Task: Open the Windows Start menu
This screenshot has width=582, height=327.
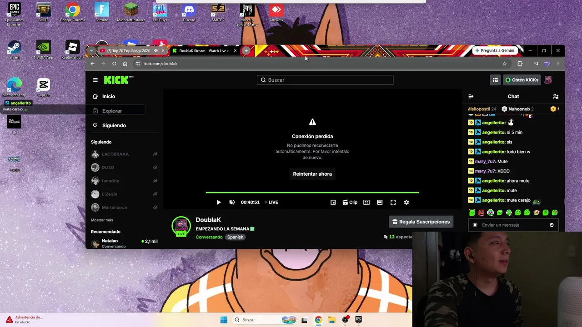Action: click(x=224, y=320)
